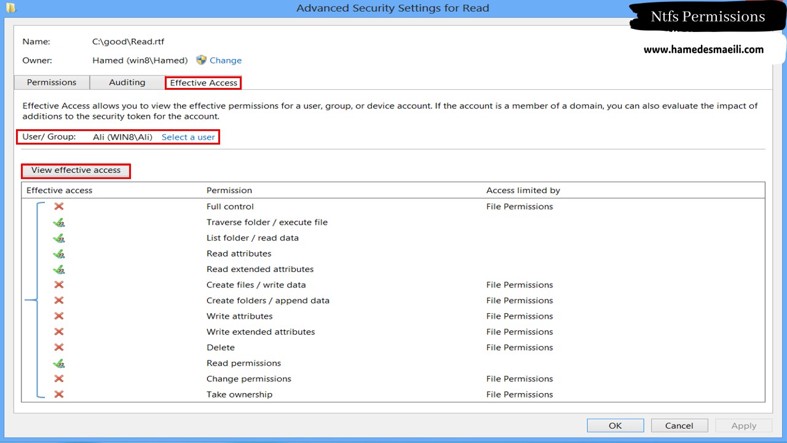Select the Full control permission text

tap(230, 207)
